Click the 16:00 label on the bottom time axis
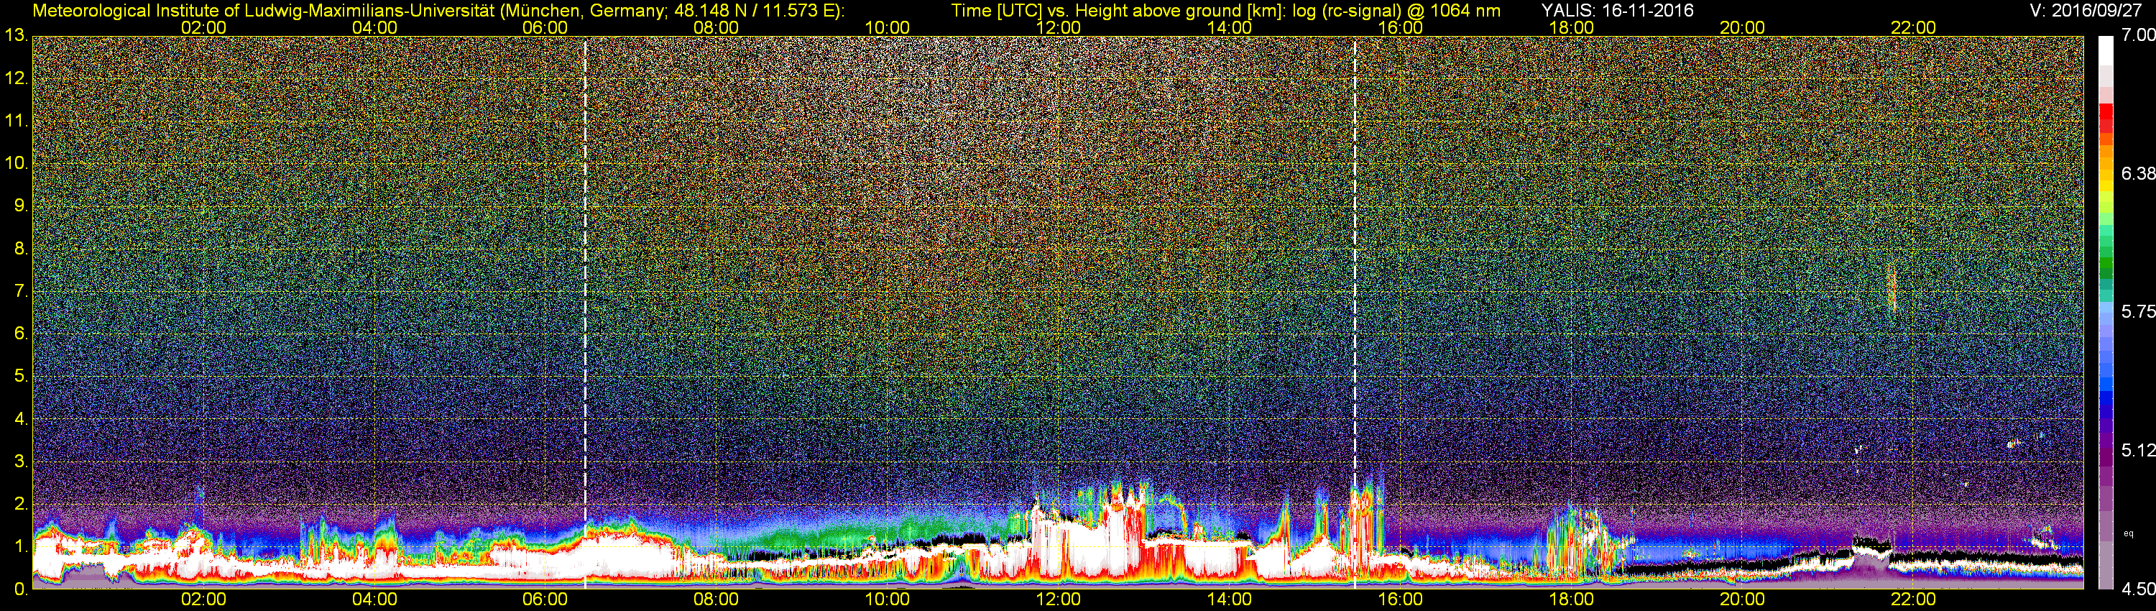2156x611 pixels. click(1400, 599)
